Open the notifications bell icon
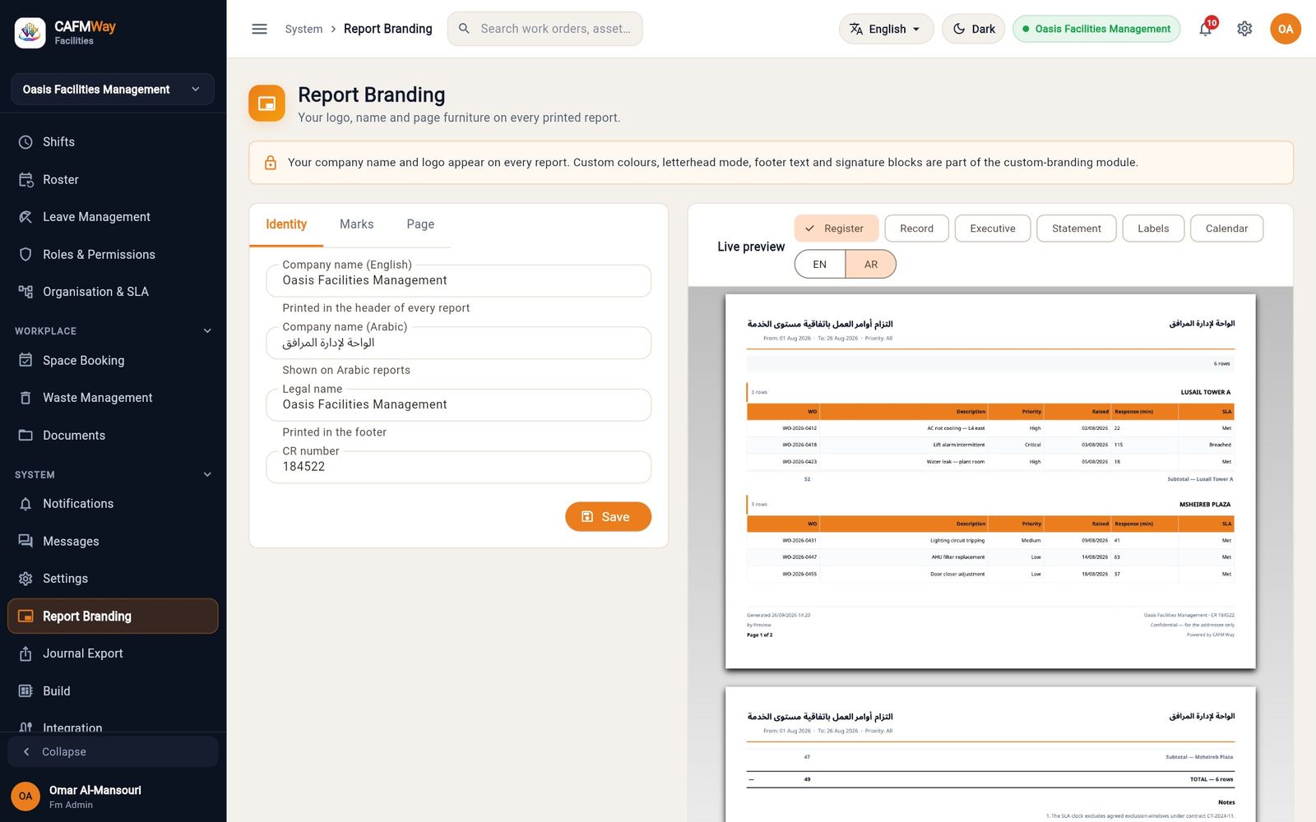This screenshot has width=1316, height=822. point(1205,29)
